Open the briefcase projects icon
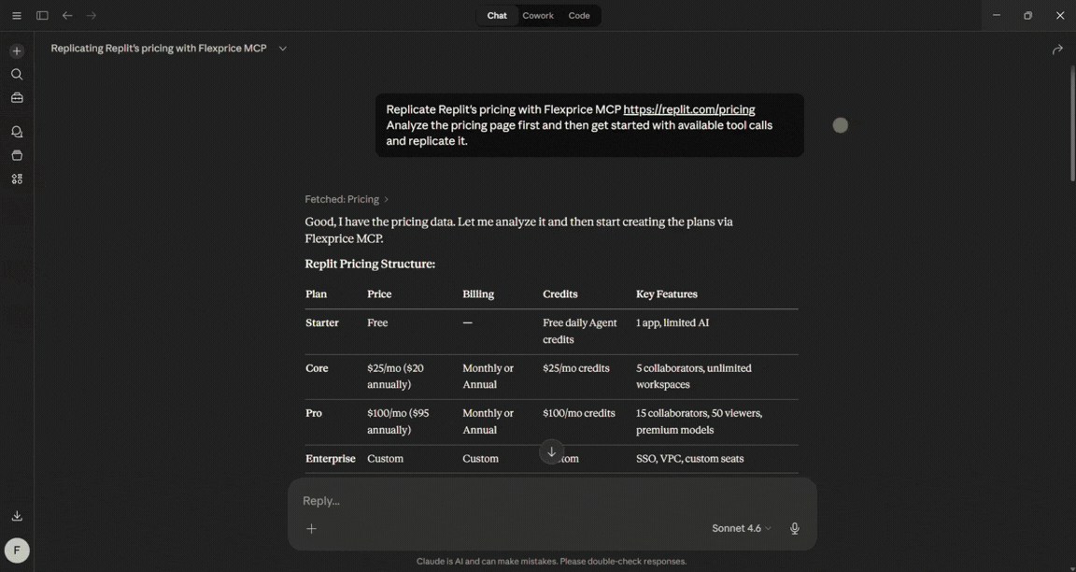The width and height of the screenshot is (1076, 572). click(x=17, y=97)
